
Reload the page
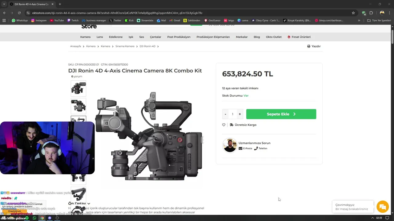tap(19, 13)
